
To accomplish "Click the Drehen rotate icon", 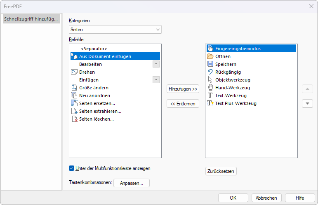I will (74, 72).
